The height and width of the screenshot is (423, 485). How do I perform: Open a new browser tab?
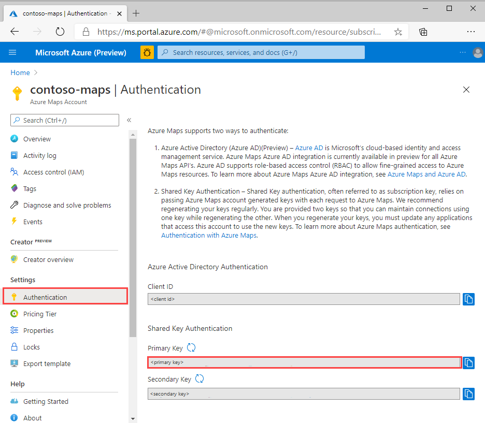(x=136, y=13)
